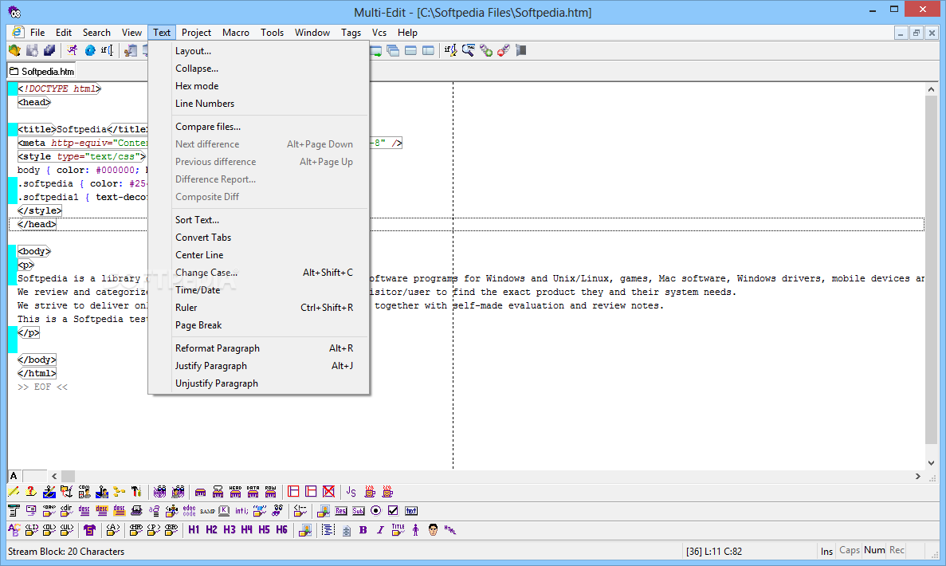Click the horizontal scrollbar right arrow

coord(917,476)
